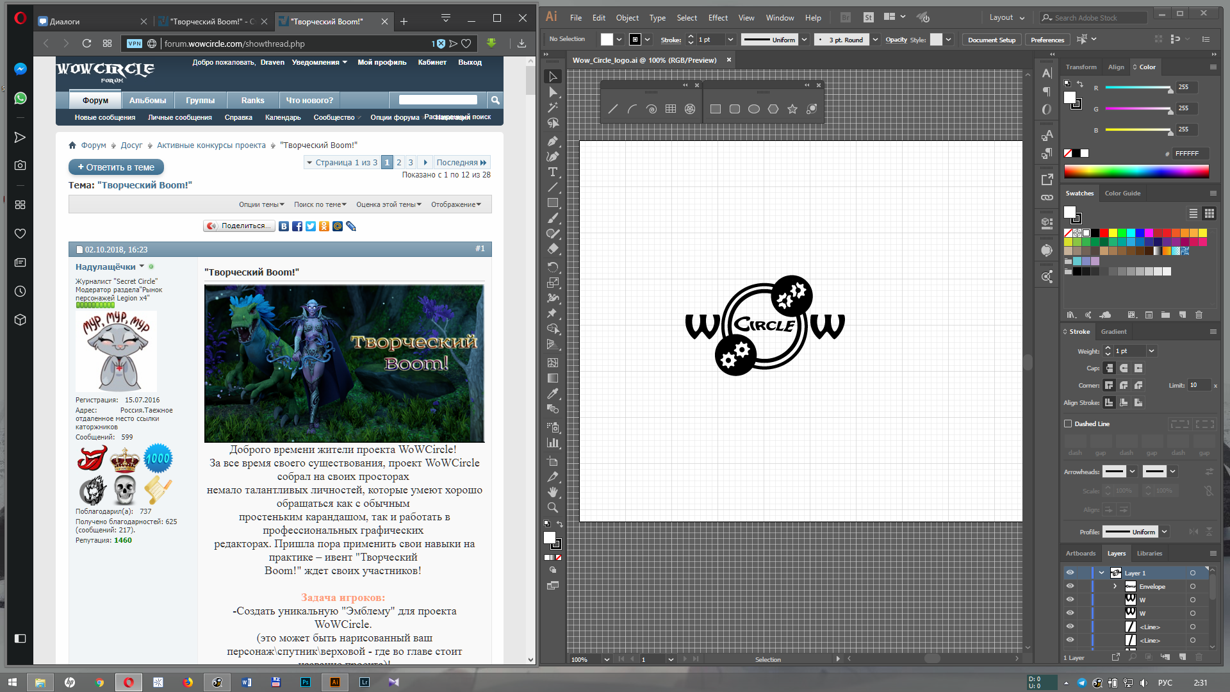Select the Magic Wand tool

[553, 107]
